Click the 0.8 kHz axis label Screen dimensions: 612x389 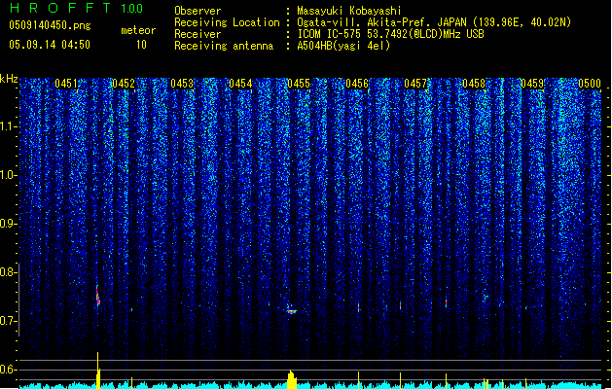[x=9, y=272]
